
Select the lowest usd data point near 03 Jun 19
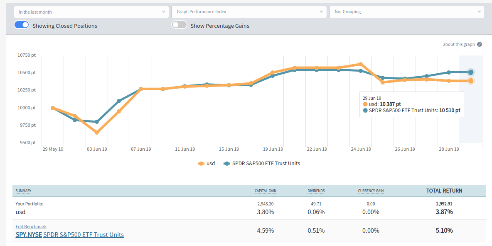[97, 133]
